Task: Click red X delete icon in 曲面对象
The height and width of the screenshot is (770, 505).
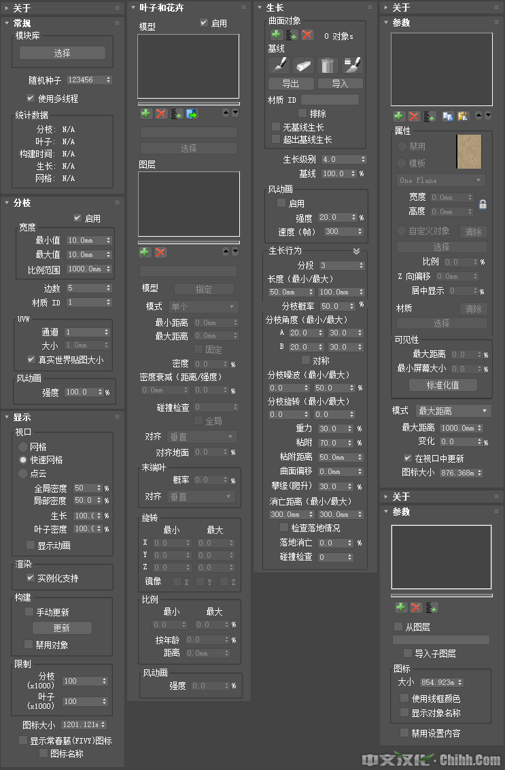Action: (307, 35)
